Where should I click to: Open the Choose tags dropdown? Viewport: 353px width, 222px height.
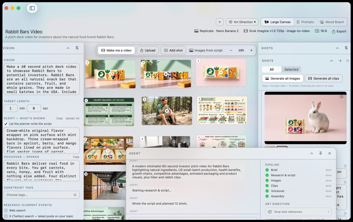(x=41, y=195)
